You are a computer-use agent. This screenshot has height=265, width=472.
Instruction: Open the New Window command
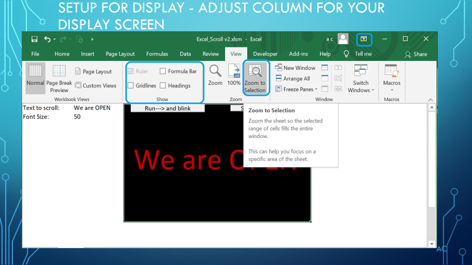pos(295,68)
